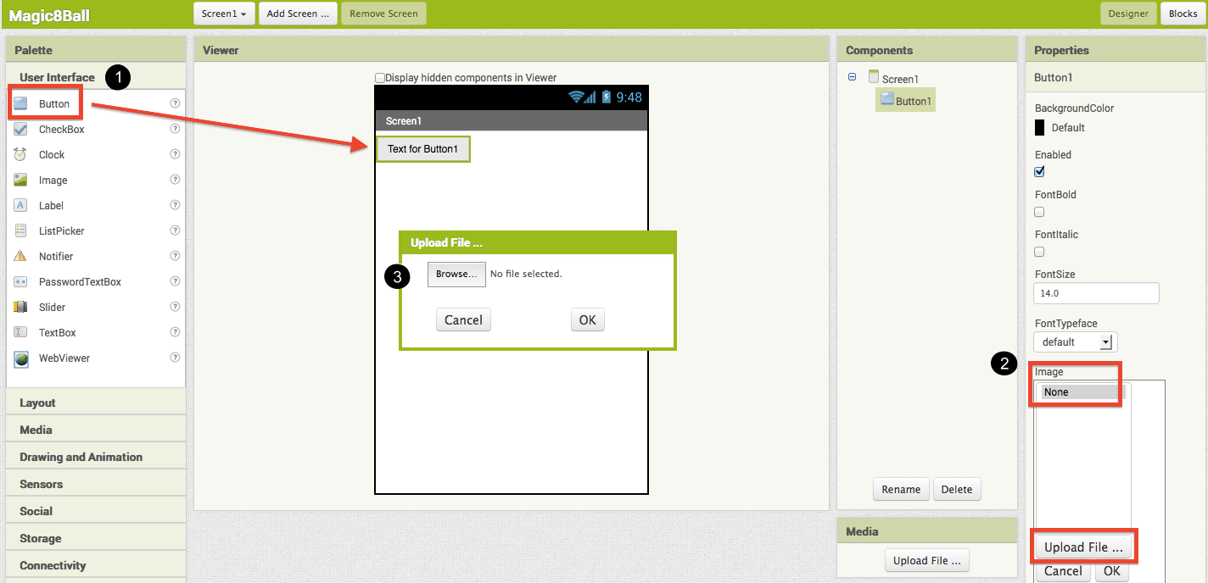This screenshot has width=1208, height=583.
Task: Open help for Slider component
Action: [175, 307]
